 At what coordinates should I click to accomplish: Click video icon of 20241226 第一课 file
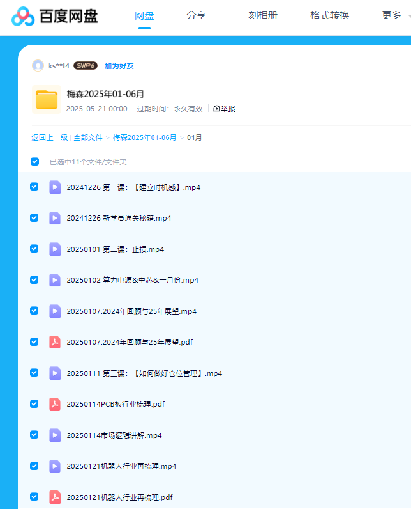click(x=55, y=187)
